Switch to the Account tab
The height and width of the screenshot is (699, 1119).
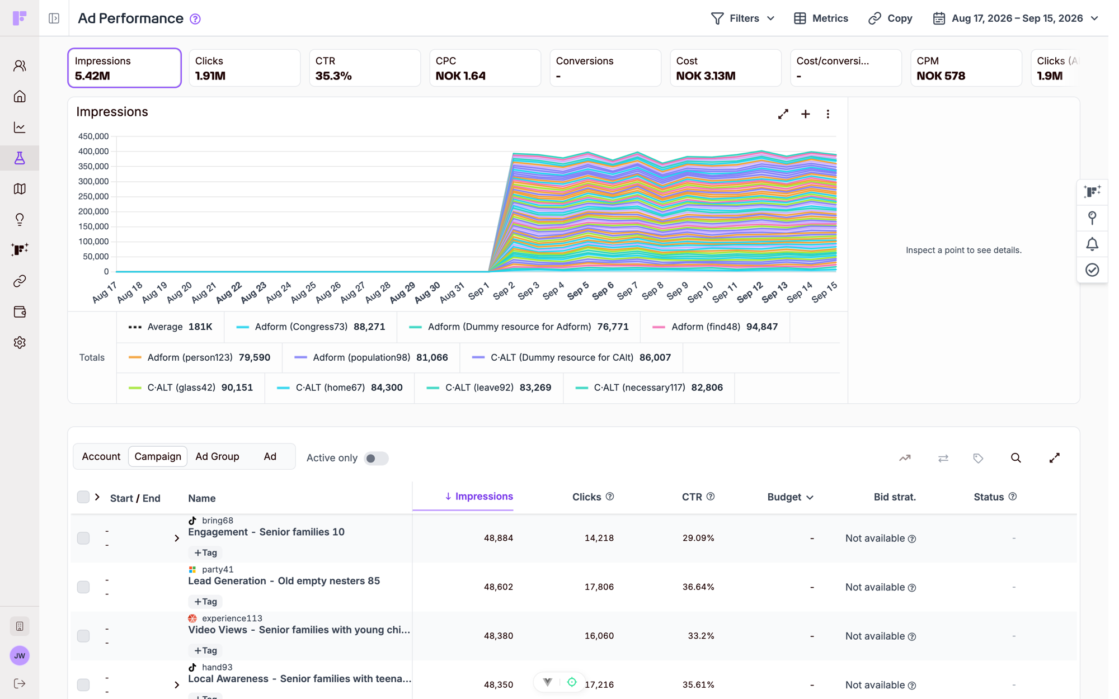point(101,456)
